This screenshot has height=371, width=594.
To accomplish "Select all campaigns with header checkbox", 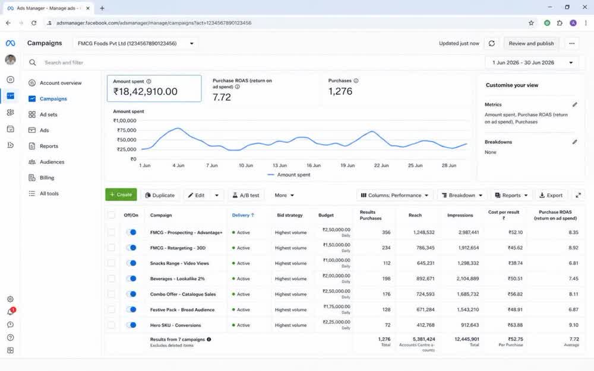I will point(111,215).
